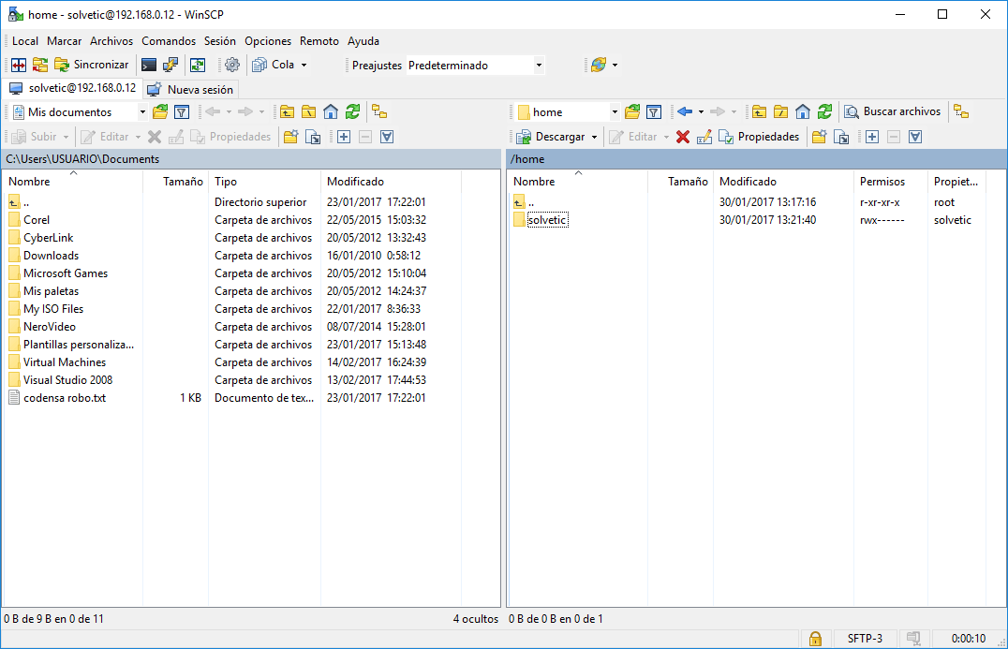The height and width of the screenshot is (649, 1008).
Task: Toggle the remote directory tree icon
Action: pos(961,111)
